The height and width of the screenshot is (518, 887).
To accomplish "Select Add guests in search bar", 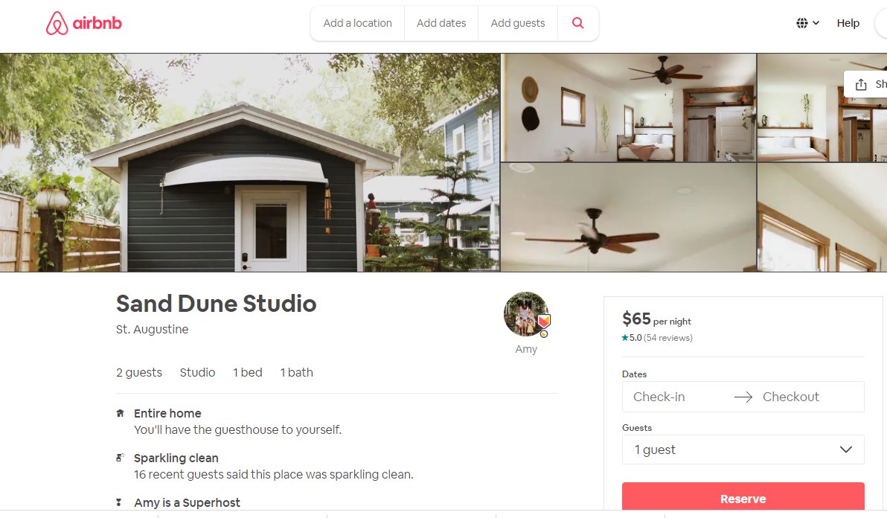I will pos(518,23).
